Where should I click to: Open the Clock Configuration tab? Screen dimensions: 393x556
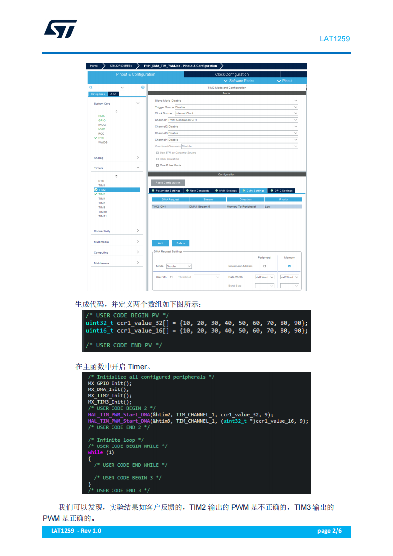[232, 74]
